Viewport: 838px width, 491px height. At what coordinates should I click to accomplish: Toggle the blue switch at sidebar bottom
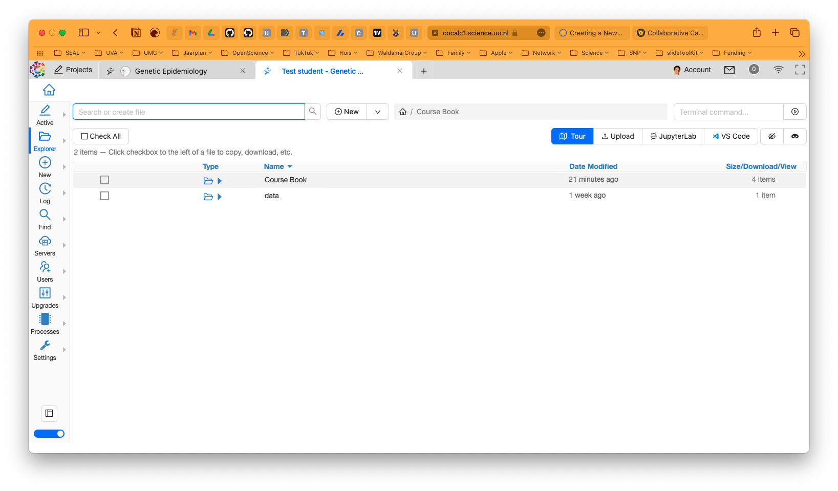pyautogui.click(x=49, y=434)
